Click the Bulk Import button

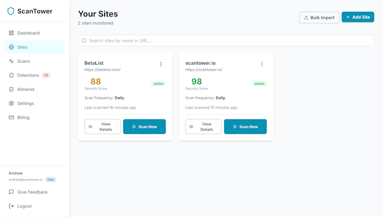coord(319,17)
